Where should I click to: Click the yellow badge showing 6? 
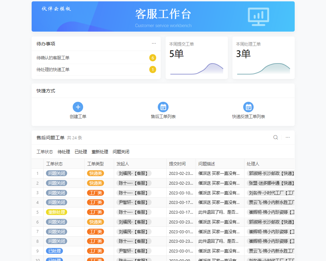click(x=153, y=58)
